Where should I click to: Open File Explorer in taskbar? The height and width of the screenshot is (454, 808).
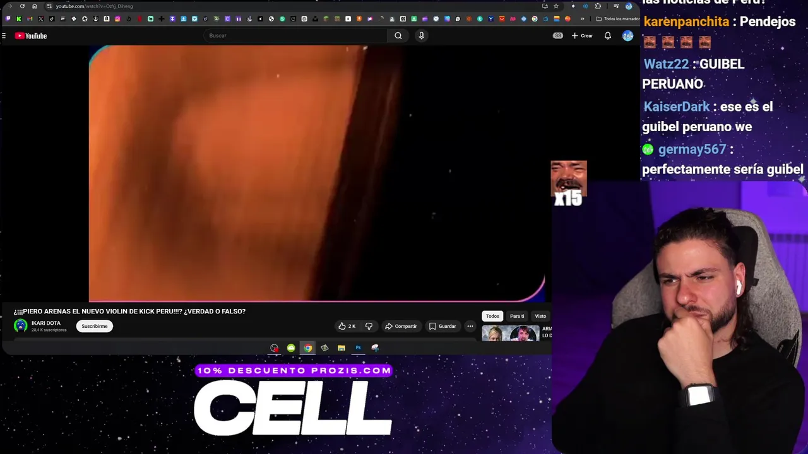(342, 348)
